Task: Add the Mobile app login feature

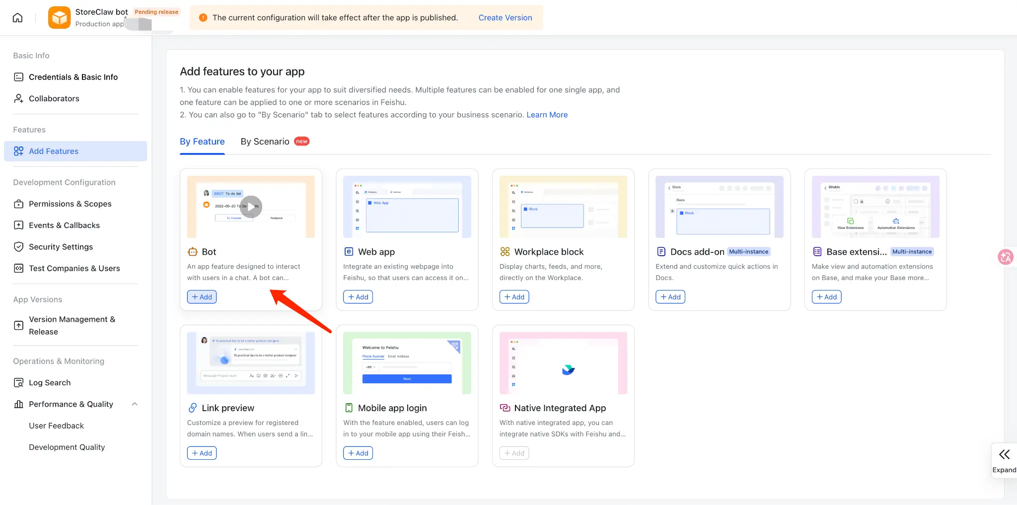Action: point(358,453)
